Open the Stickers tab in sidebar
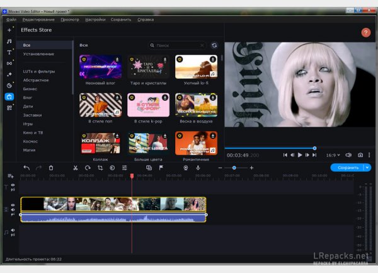The image size is (378, 273). [9, 86]
